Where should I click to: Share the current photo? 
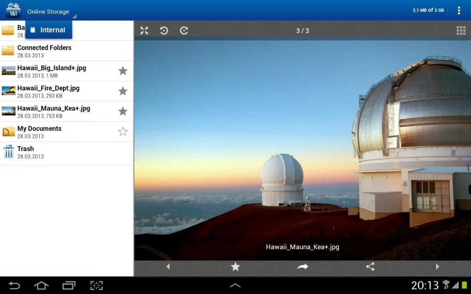point(370,266)
